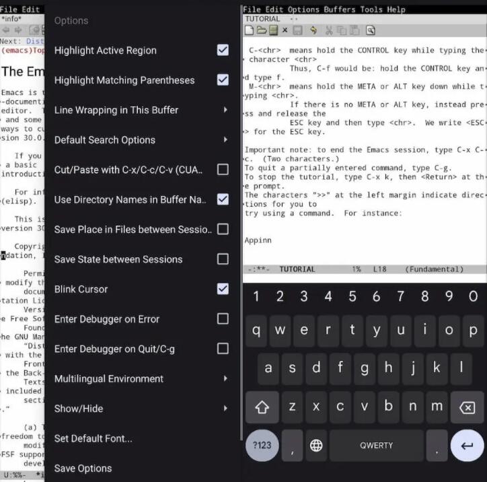Click the Copy toolbar icon
Image resolution: width=487 pixels, height=482 pixels.
click(342, 30)
